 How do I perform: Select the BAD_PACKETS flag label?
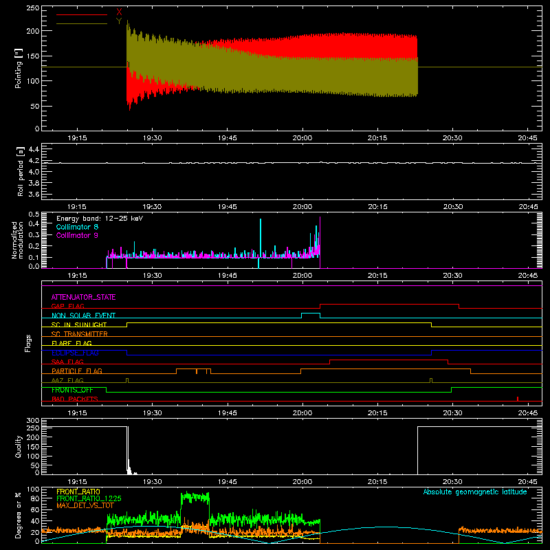click(75, 399)
